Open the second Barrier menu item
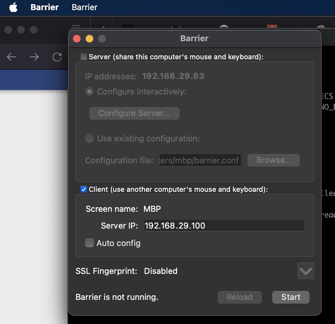 click(84, 7)
